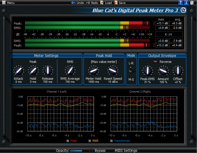197x153 pixels.
Task: Open the Menu at the top left
Action: point(8,3)
